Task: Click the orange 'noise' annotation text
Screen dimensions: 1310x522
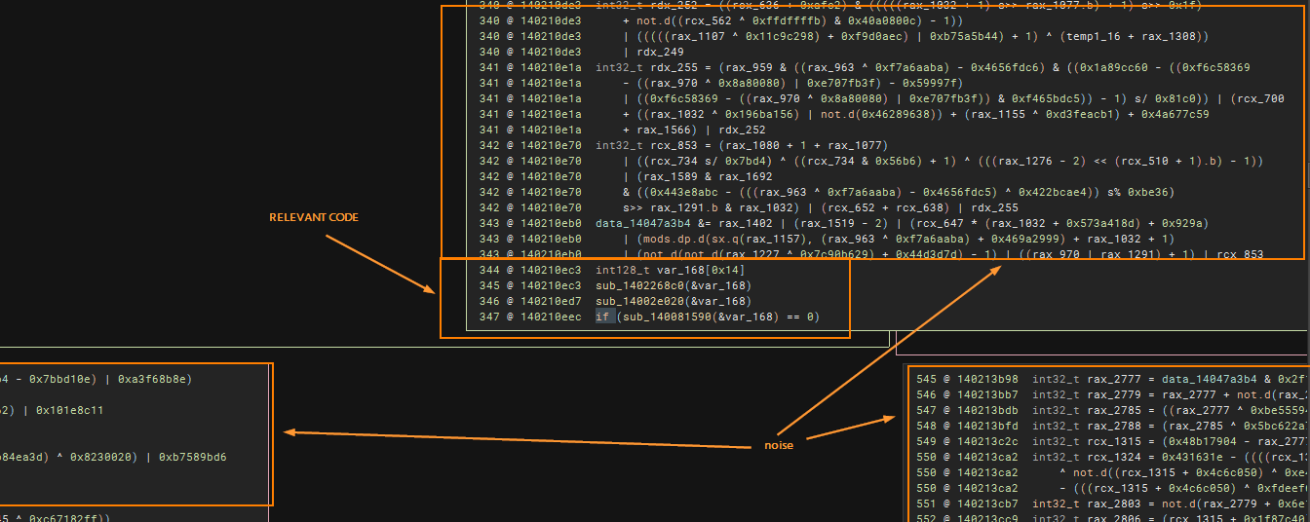Action: [779, 445]
